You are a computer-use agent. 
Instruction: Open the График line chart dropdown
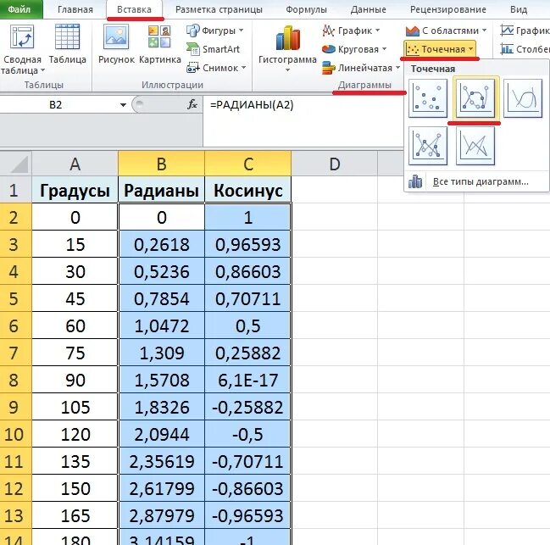(351, 31)
